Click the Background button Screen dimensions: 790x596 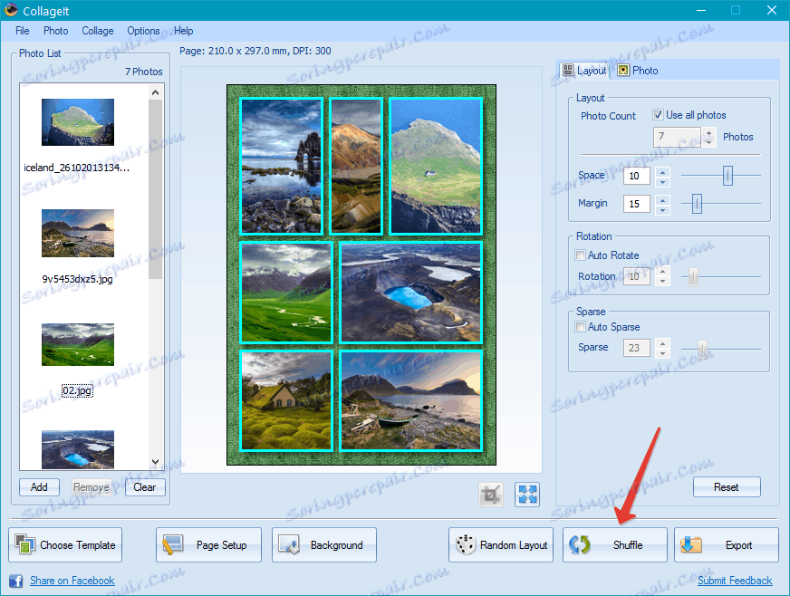click(324, 544)
